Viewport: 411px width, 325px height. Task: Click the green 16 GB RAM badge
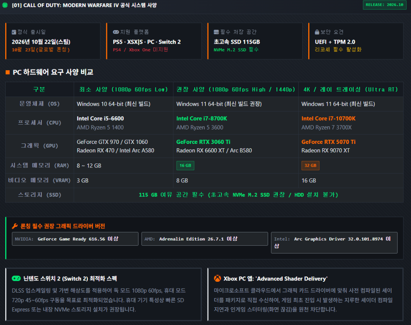click(x=185, y=166)
